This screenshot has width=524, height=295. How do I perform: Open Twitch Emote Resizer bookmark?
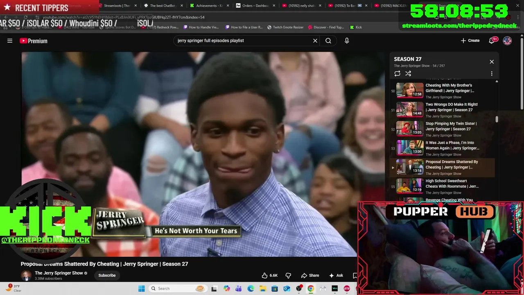[x=285, y=27]
